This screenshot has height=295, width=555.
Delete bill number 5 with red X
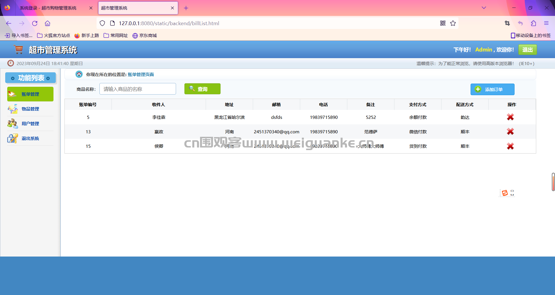(510, 117)
